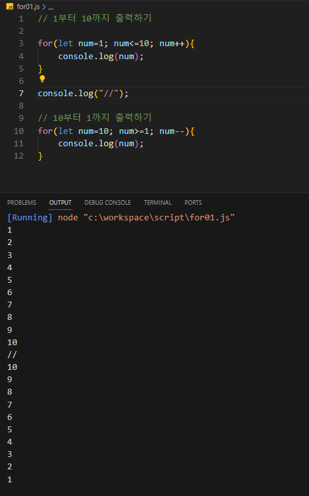Open the DEBUG CONSOLE tab

(107, 202)
